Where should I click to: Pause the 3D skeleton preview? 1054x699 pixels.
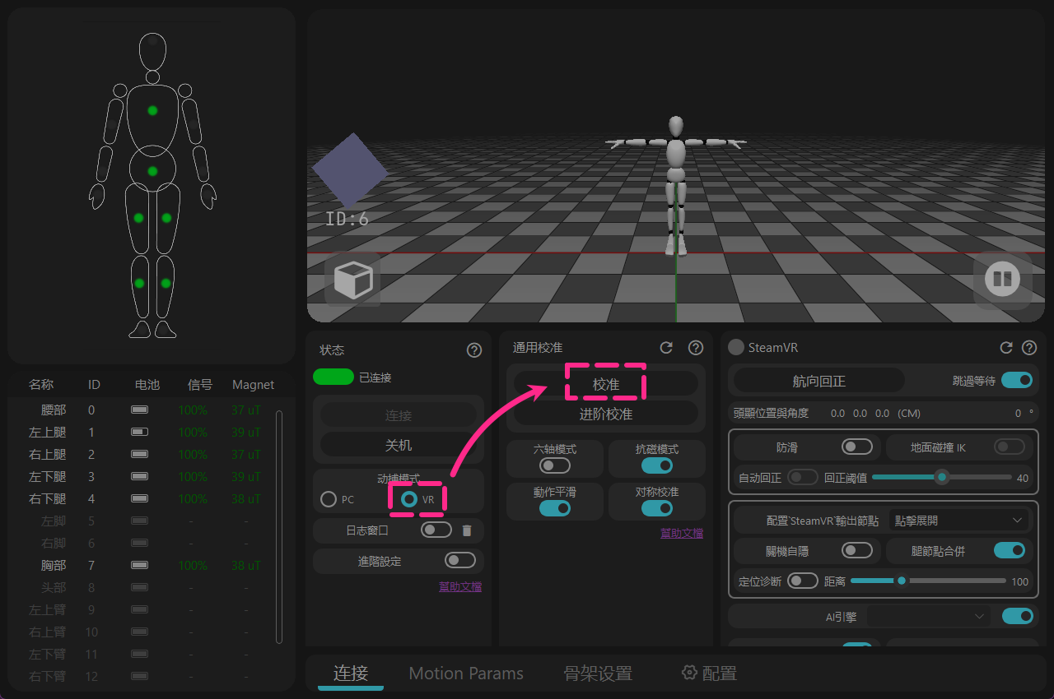click(1002, 279)
